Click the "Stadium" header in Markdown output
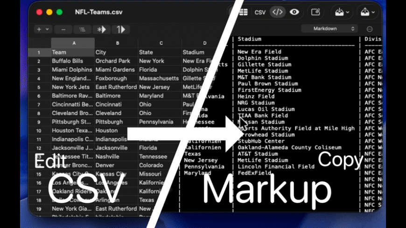This screenshot has width=406, height=228. 250,39
